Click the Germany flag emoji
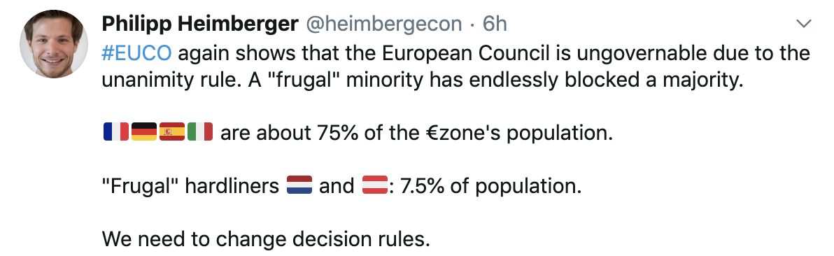Screen dimensions: 834x256 click(143, 131)
